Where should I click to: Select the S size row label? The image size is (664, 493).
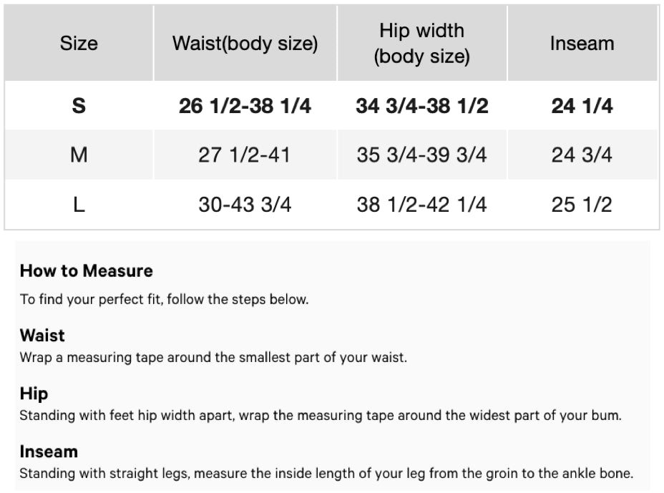pos(79,106)
